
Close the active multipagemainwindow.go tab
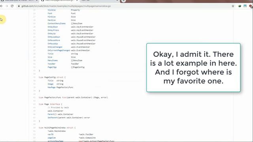click(x=77, y=1)
